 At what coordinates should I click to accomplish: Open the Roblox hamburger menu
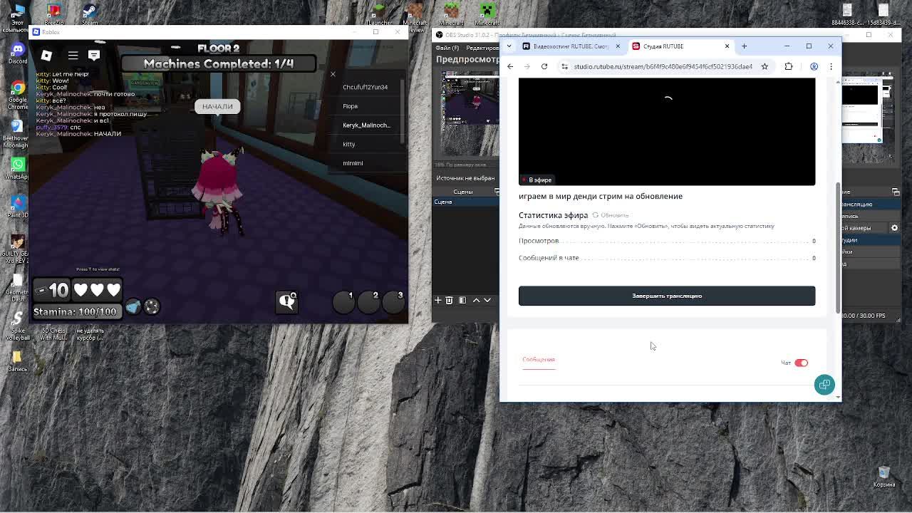73,55
